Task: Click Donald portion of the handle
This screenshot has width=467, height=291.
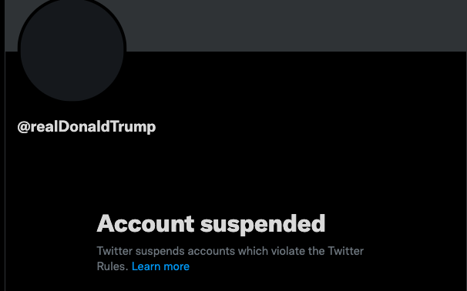Action: pos(84,126)
